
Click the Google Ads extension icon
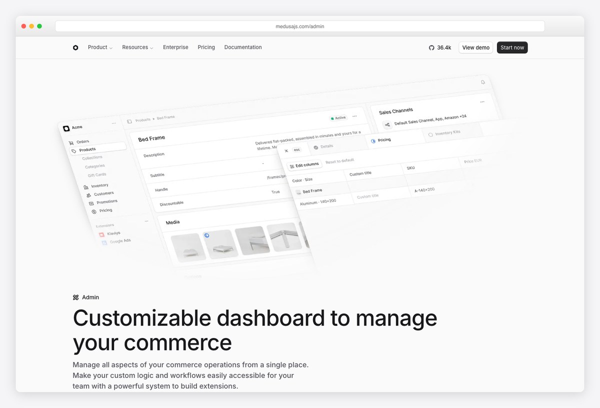[x=104, y=243]
